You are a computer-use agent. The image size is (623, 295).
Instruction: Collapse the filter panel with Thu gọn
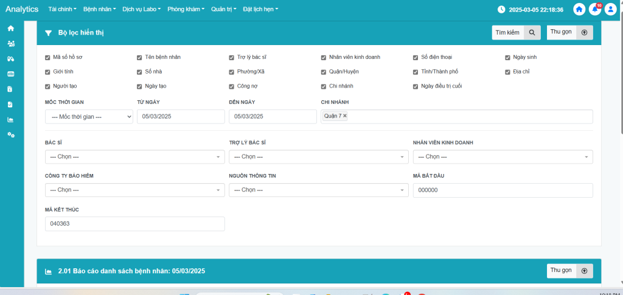[569, 33]
